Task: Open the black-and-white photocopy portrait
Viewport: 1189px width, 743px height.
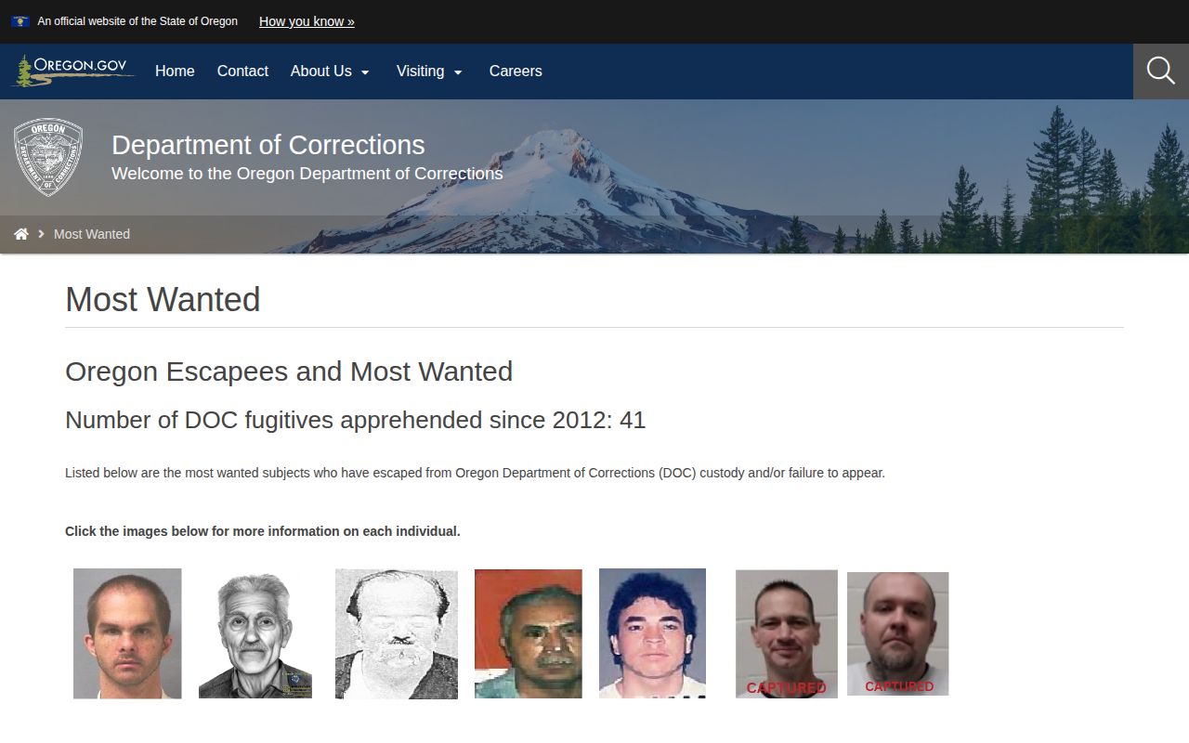Action: [397, 633]
